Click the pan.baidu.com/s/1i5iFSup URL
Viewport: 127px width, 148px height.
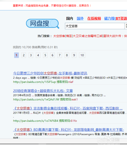coord(35,82)
